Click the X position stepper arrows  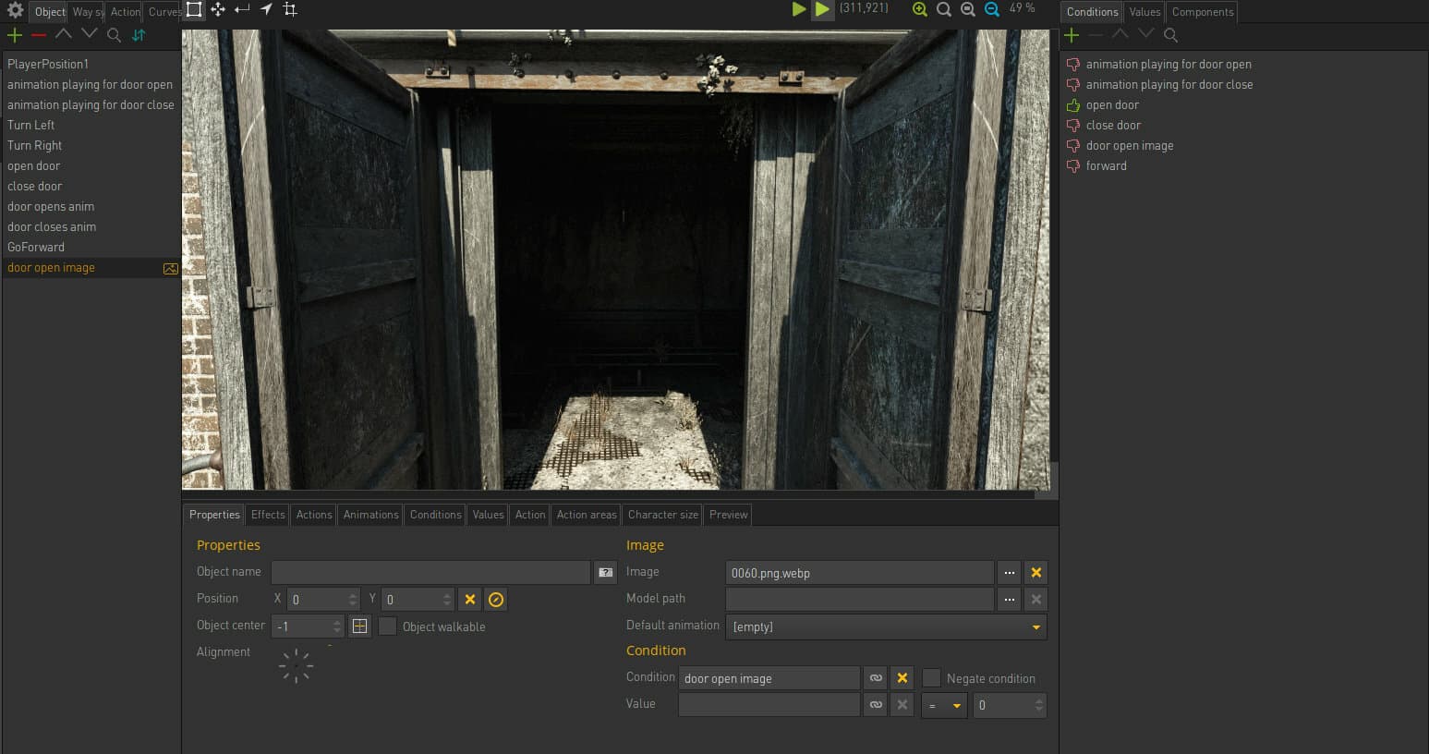coord(353,600)
